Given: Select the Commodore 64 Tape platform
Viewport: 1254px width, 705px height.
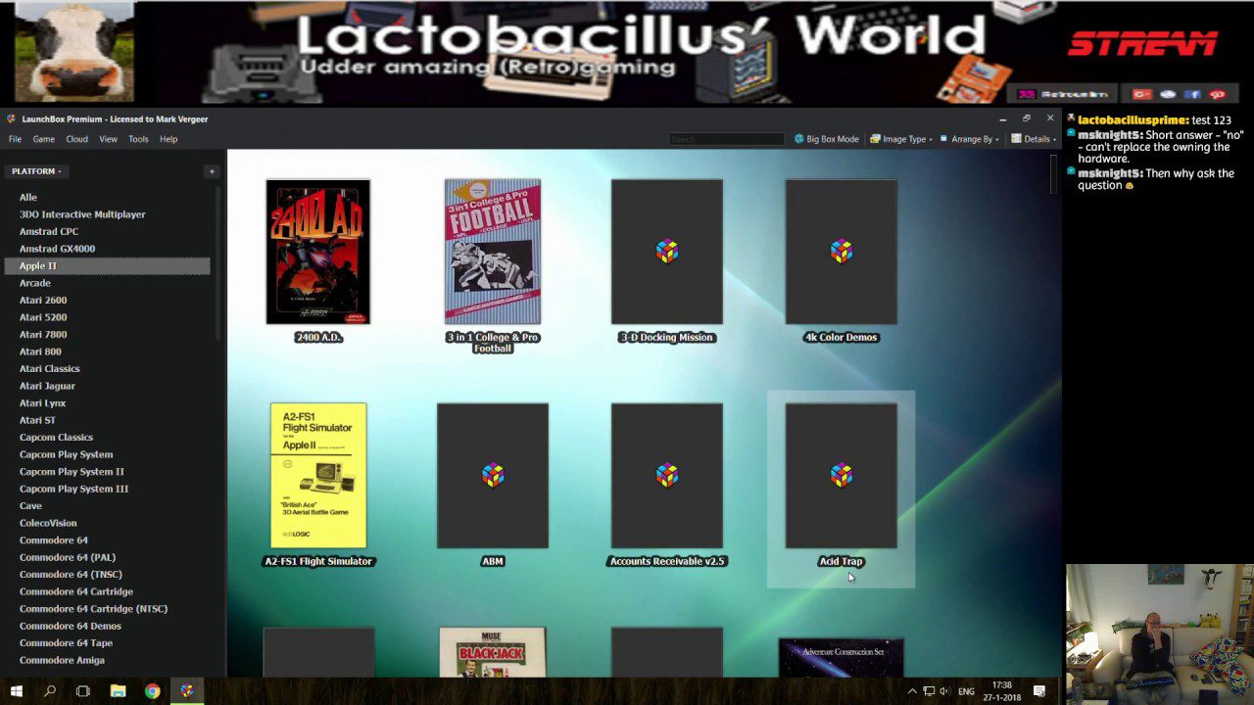Looking at the screenshot, I should coord(107,642).
